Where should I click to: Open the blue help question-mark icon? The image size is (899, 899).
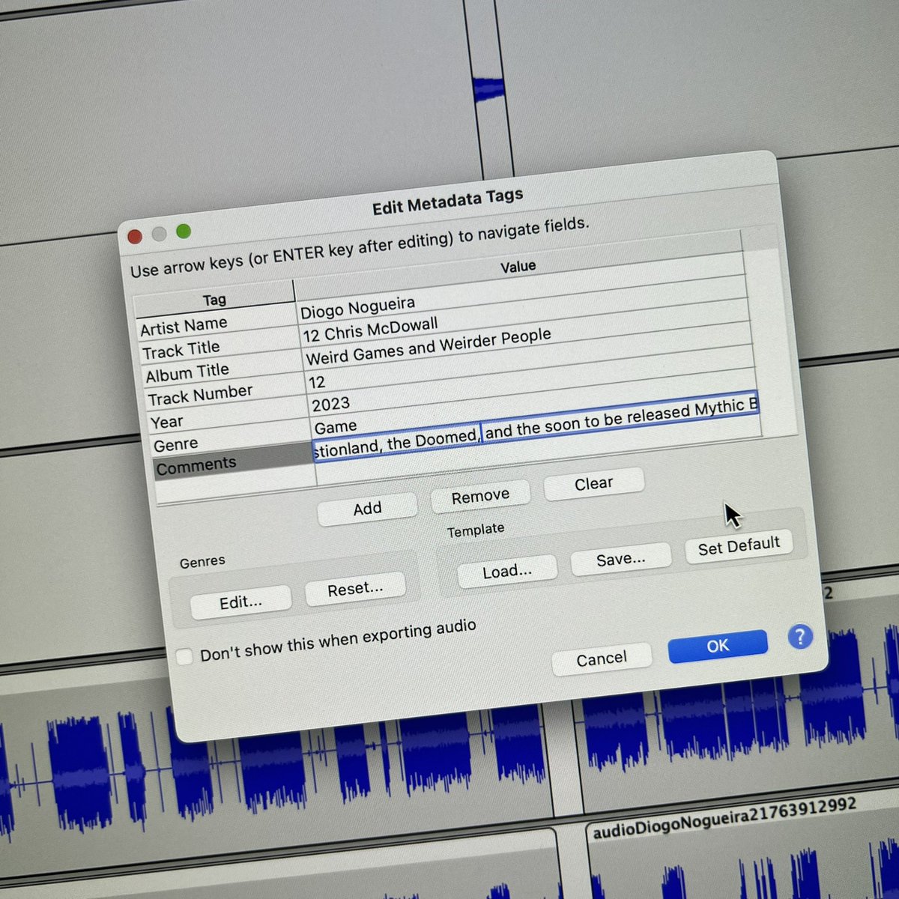pos(800,637)
